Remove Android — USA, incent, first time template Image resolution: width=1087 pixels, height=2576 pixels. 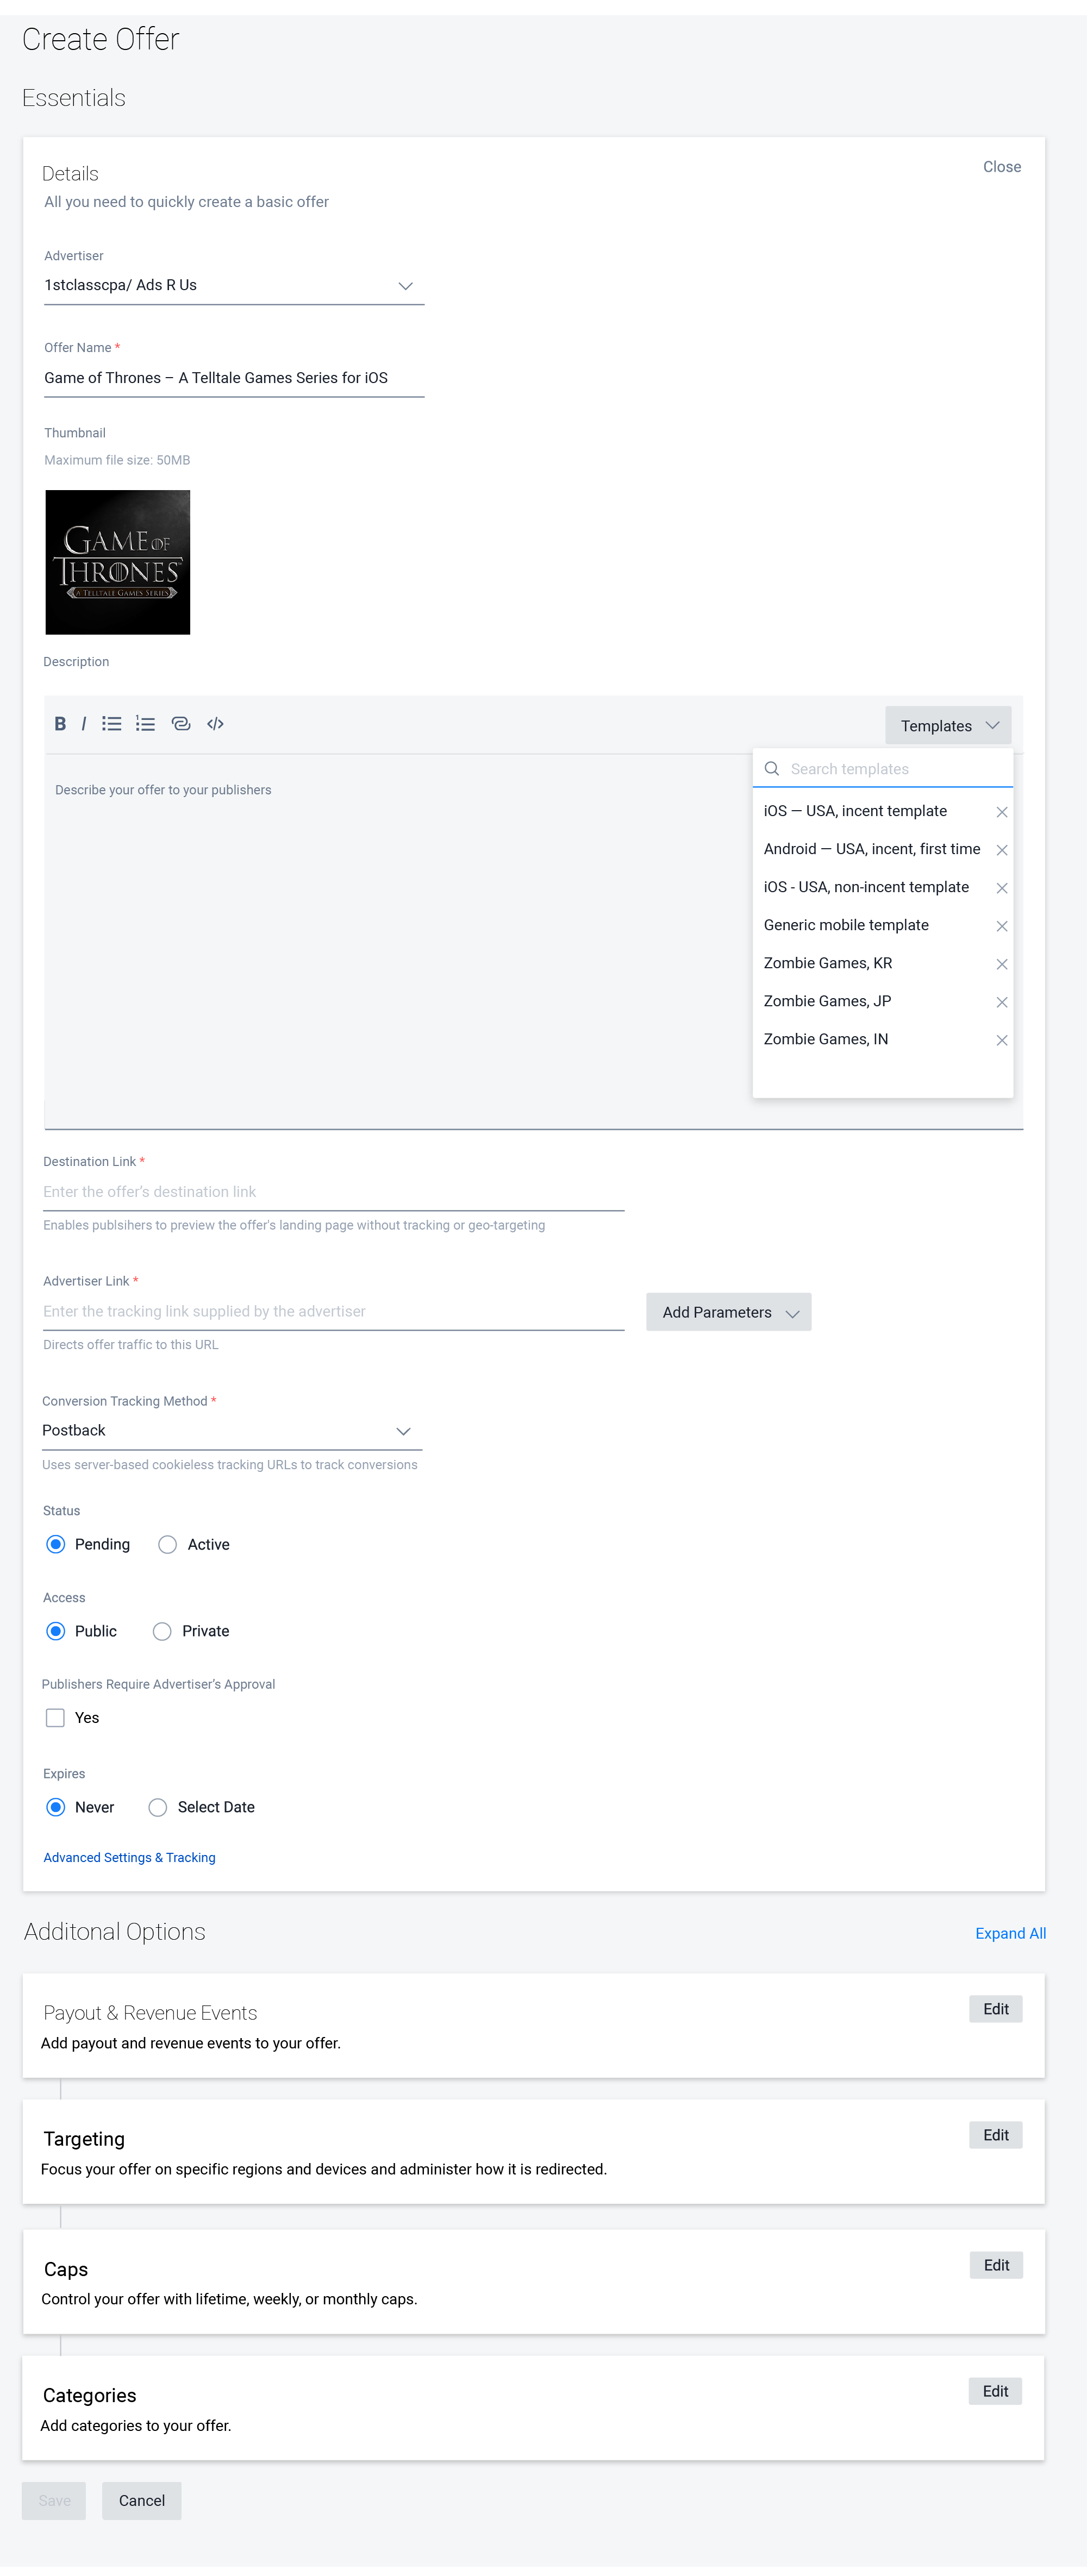tap(1001, 850)
